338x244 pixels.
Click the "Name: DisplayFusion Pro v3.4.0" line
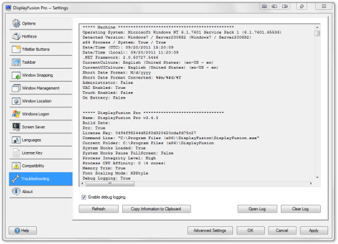[120, 118]
